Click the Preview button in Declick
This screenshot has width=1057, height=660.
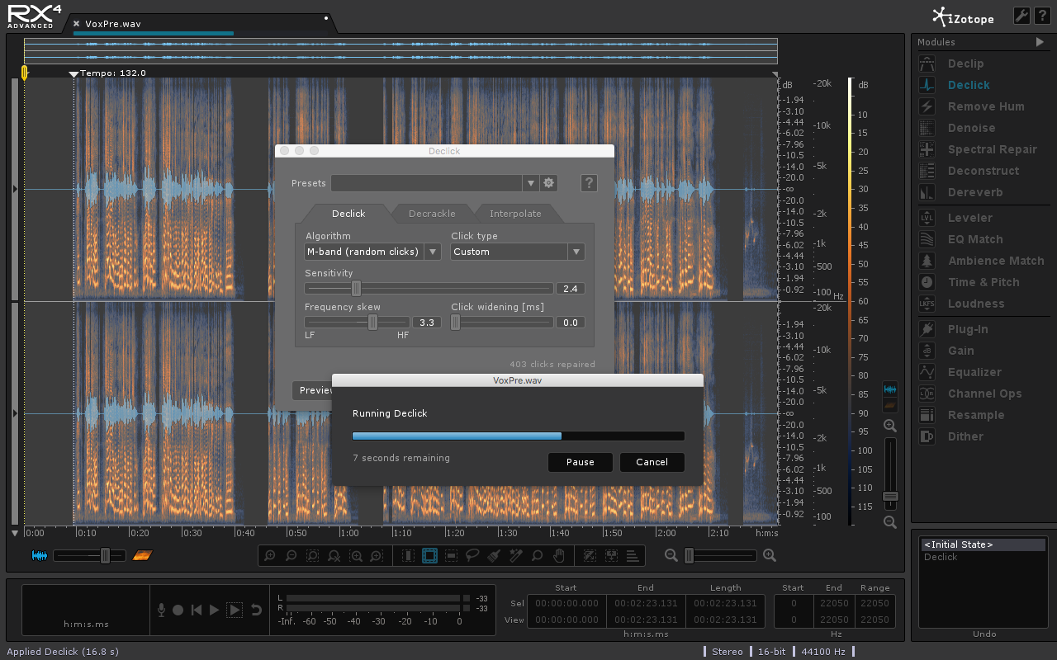[314, 390]
